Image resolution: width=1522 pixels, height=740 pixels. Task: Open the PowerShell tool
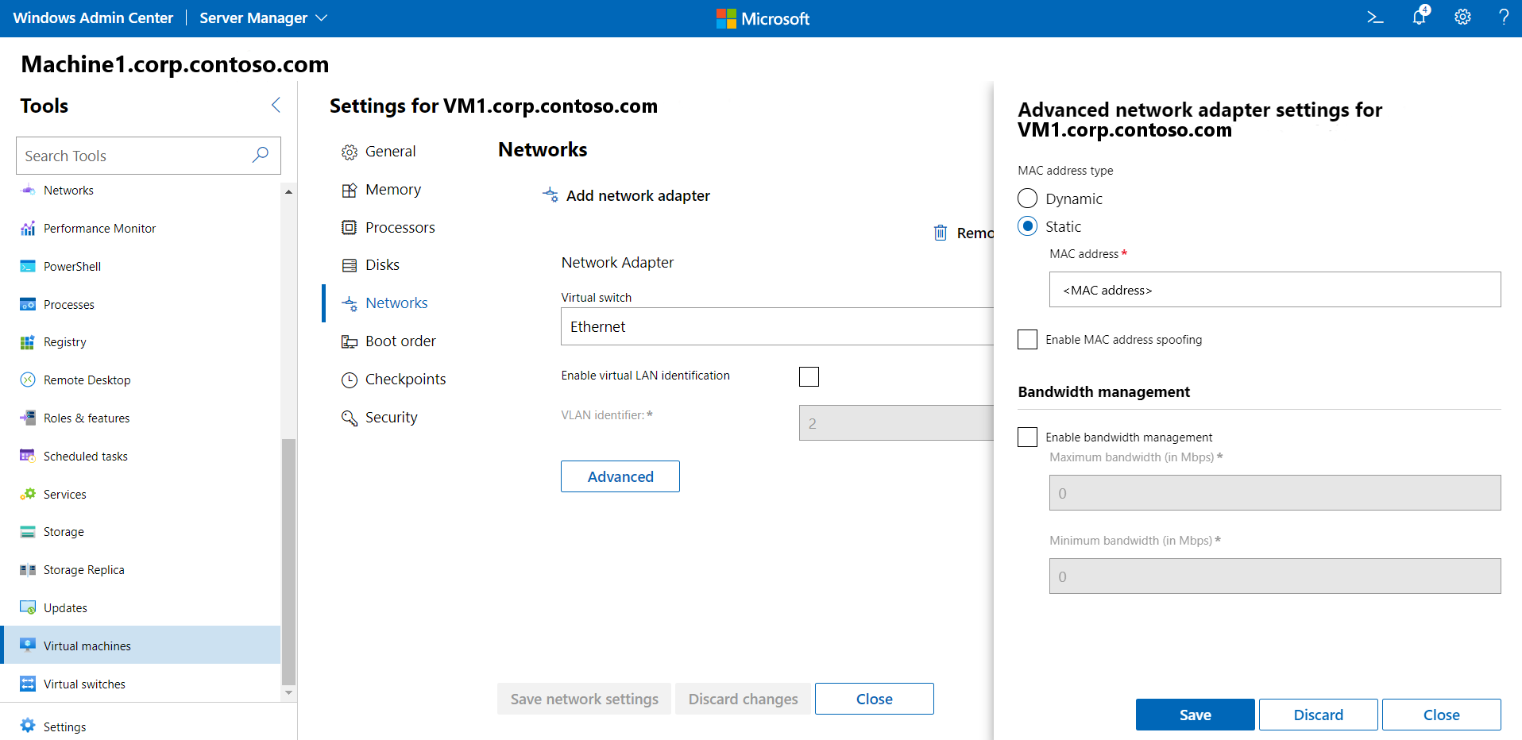(71, 265)
